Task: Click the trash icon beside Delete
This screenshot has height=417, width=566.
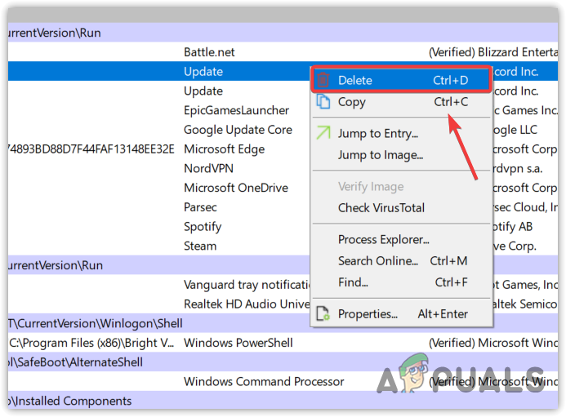Action: [323, 80]
